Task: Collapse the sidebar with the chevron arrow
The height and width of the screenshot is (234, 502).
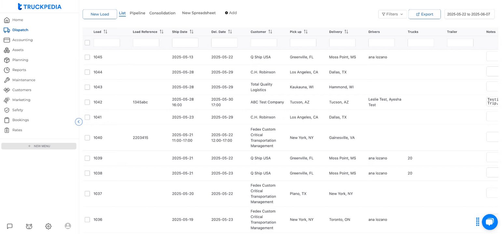Action: 78,122
